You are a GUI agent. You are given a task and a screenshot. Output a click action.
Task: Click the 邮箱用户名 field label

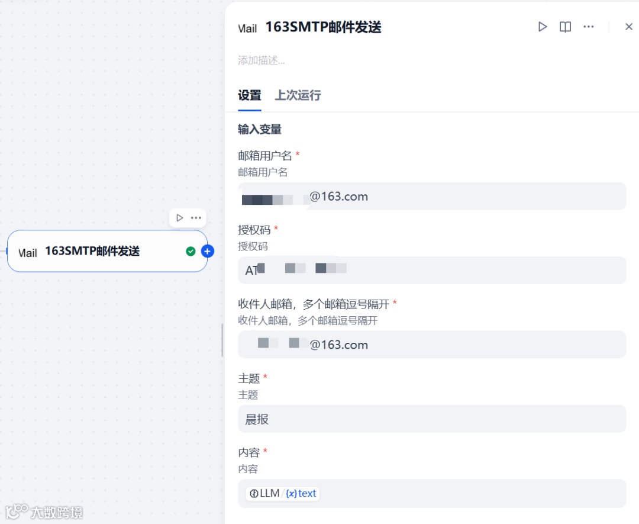[x=265, y=155]
